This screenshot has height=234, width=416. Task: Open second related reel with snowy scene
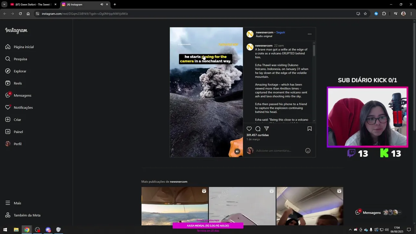point(242,206)
